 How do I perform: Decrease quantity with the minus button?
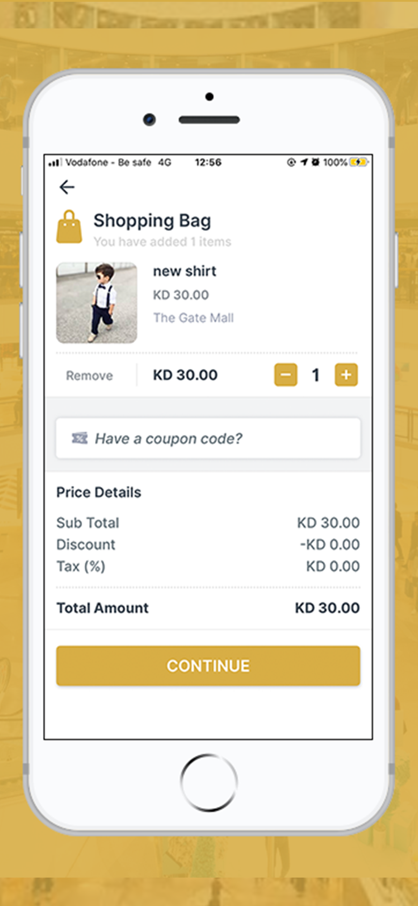pyautogui.click(x=285, y=375)
